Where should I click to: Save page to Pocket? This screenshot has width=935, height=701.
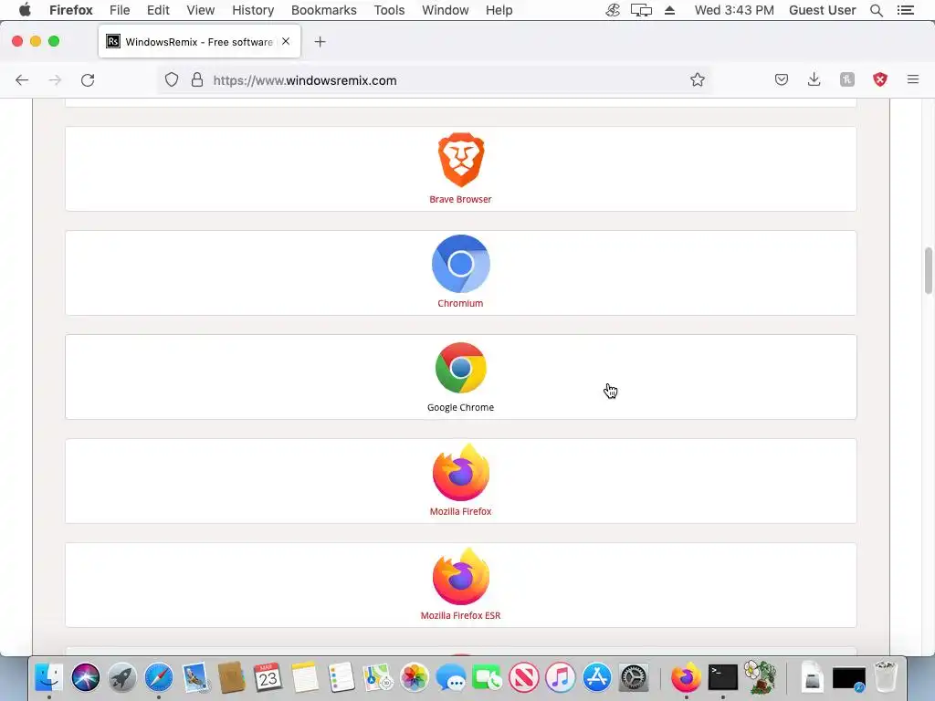[x=782, y=80]
